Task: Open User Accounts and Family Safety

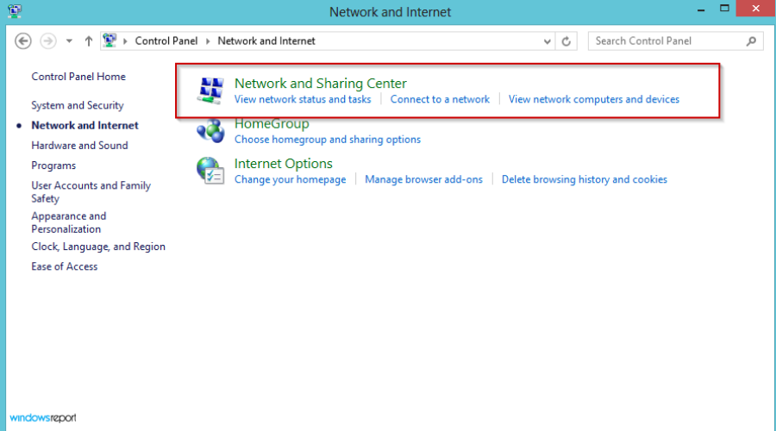Action: (91, 192)
